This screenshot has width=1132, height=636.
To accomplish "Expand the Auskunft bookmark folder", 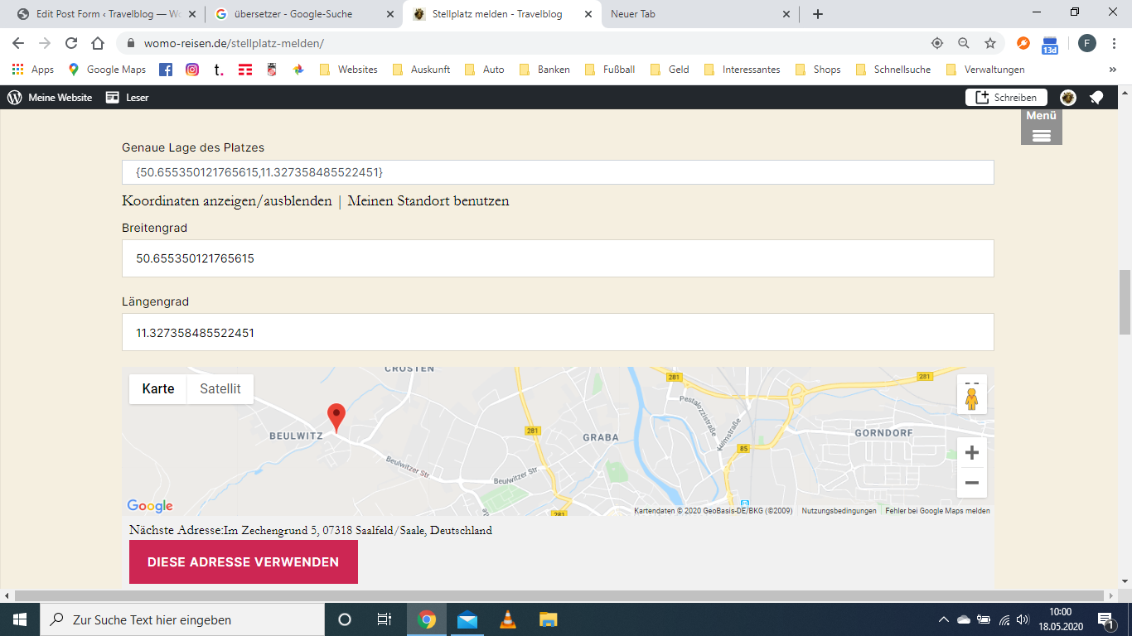I will click(x=421, y=70).
